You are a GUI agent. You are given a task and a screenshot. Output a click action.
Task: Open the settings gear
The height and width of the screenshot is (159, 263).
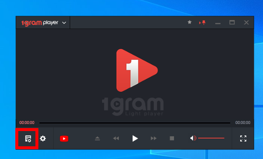pyautogui.click(x=43, y=138)
